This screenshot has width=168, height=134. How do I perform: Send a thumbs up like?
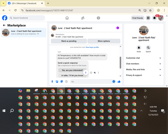119,82
